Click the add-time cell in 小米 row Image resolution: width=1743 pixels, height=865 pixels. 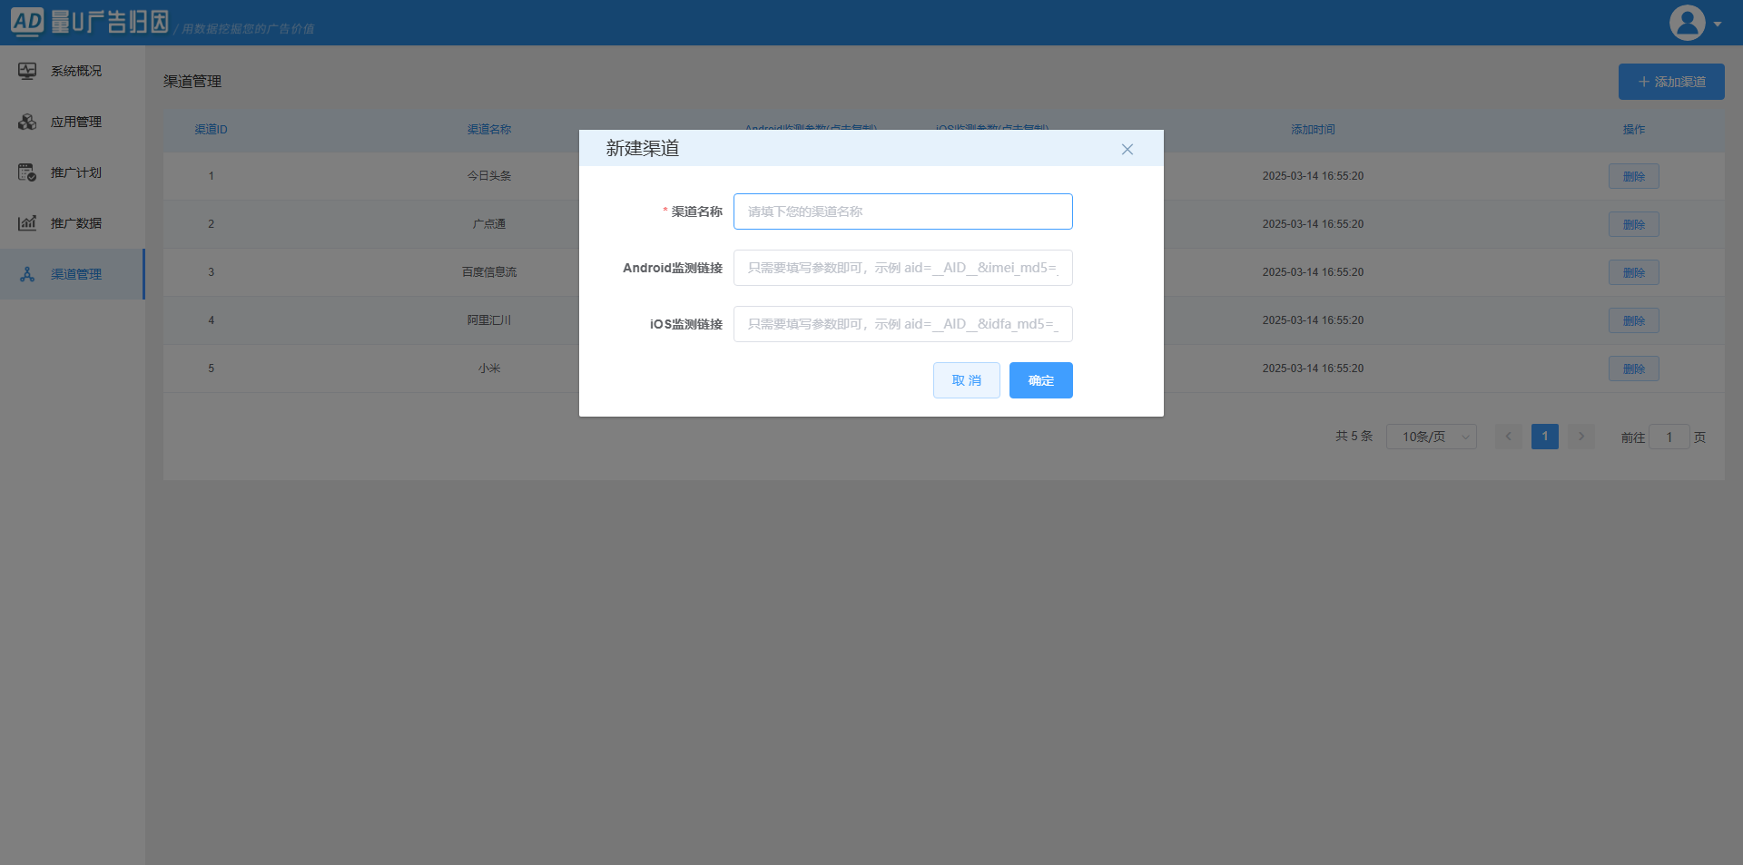point(1313,369)
